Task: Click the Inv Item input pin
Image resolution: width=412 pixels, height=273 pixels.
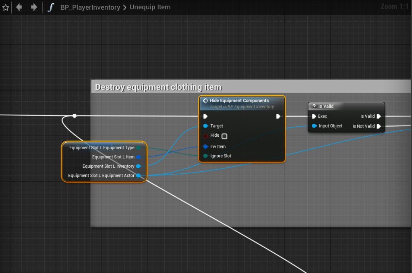Action: [x=205, y=147]
